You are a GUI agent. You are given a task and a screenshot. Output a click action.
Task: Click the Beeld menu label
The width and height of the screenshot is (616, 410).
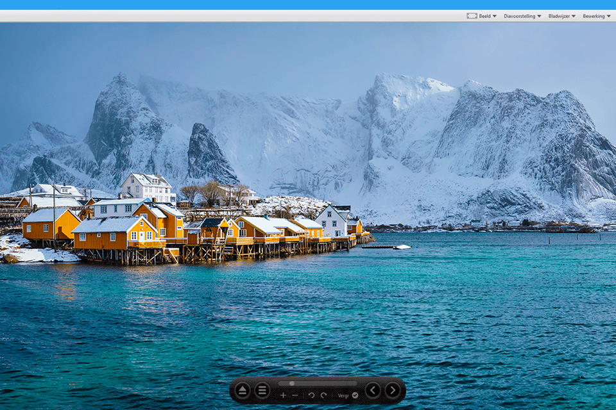point(484,16)
